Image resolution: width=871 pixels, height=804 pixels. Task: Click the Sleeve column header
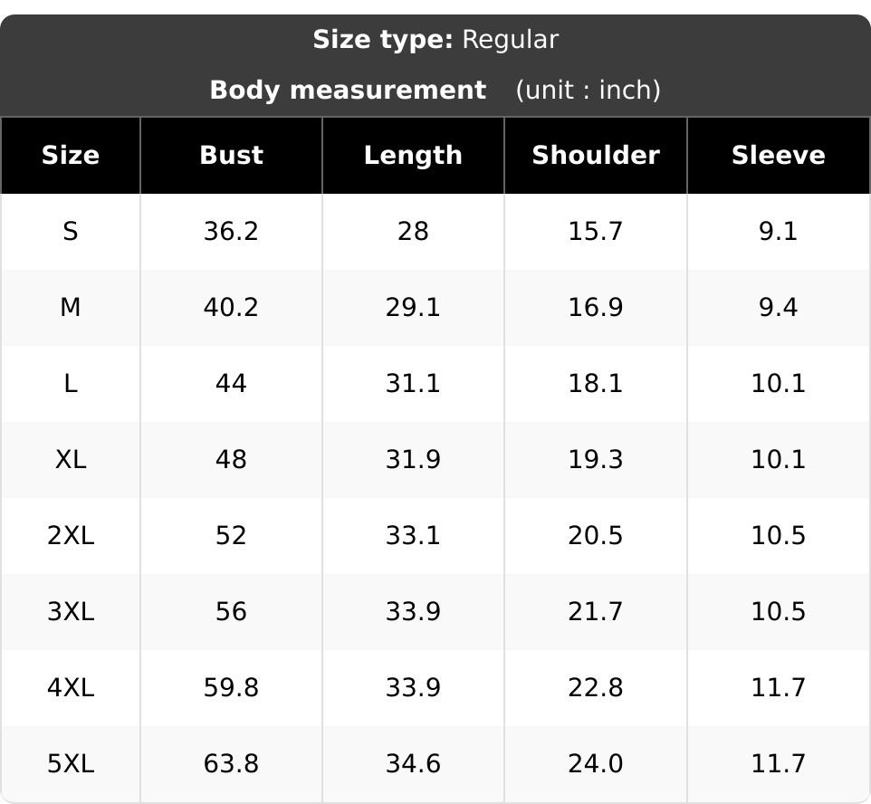[x=779, y=155]
